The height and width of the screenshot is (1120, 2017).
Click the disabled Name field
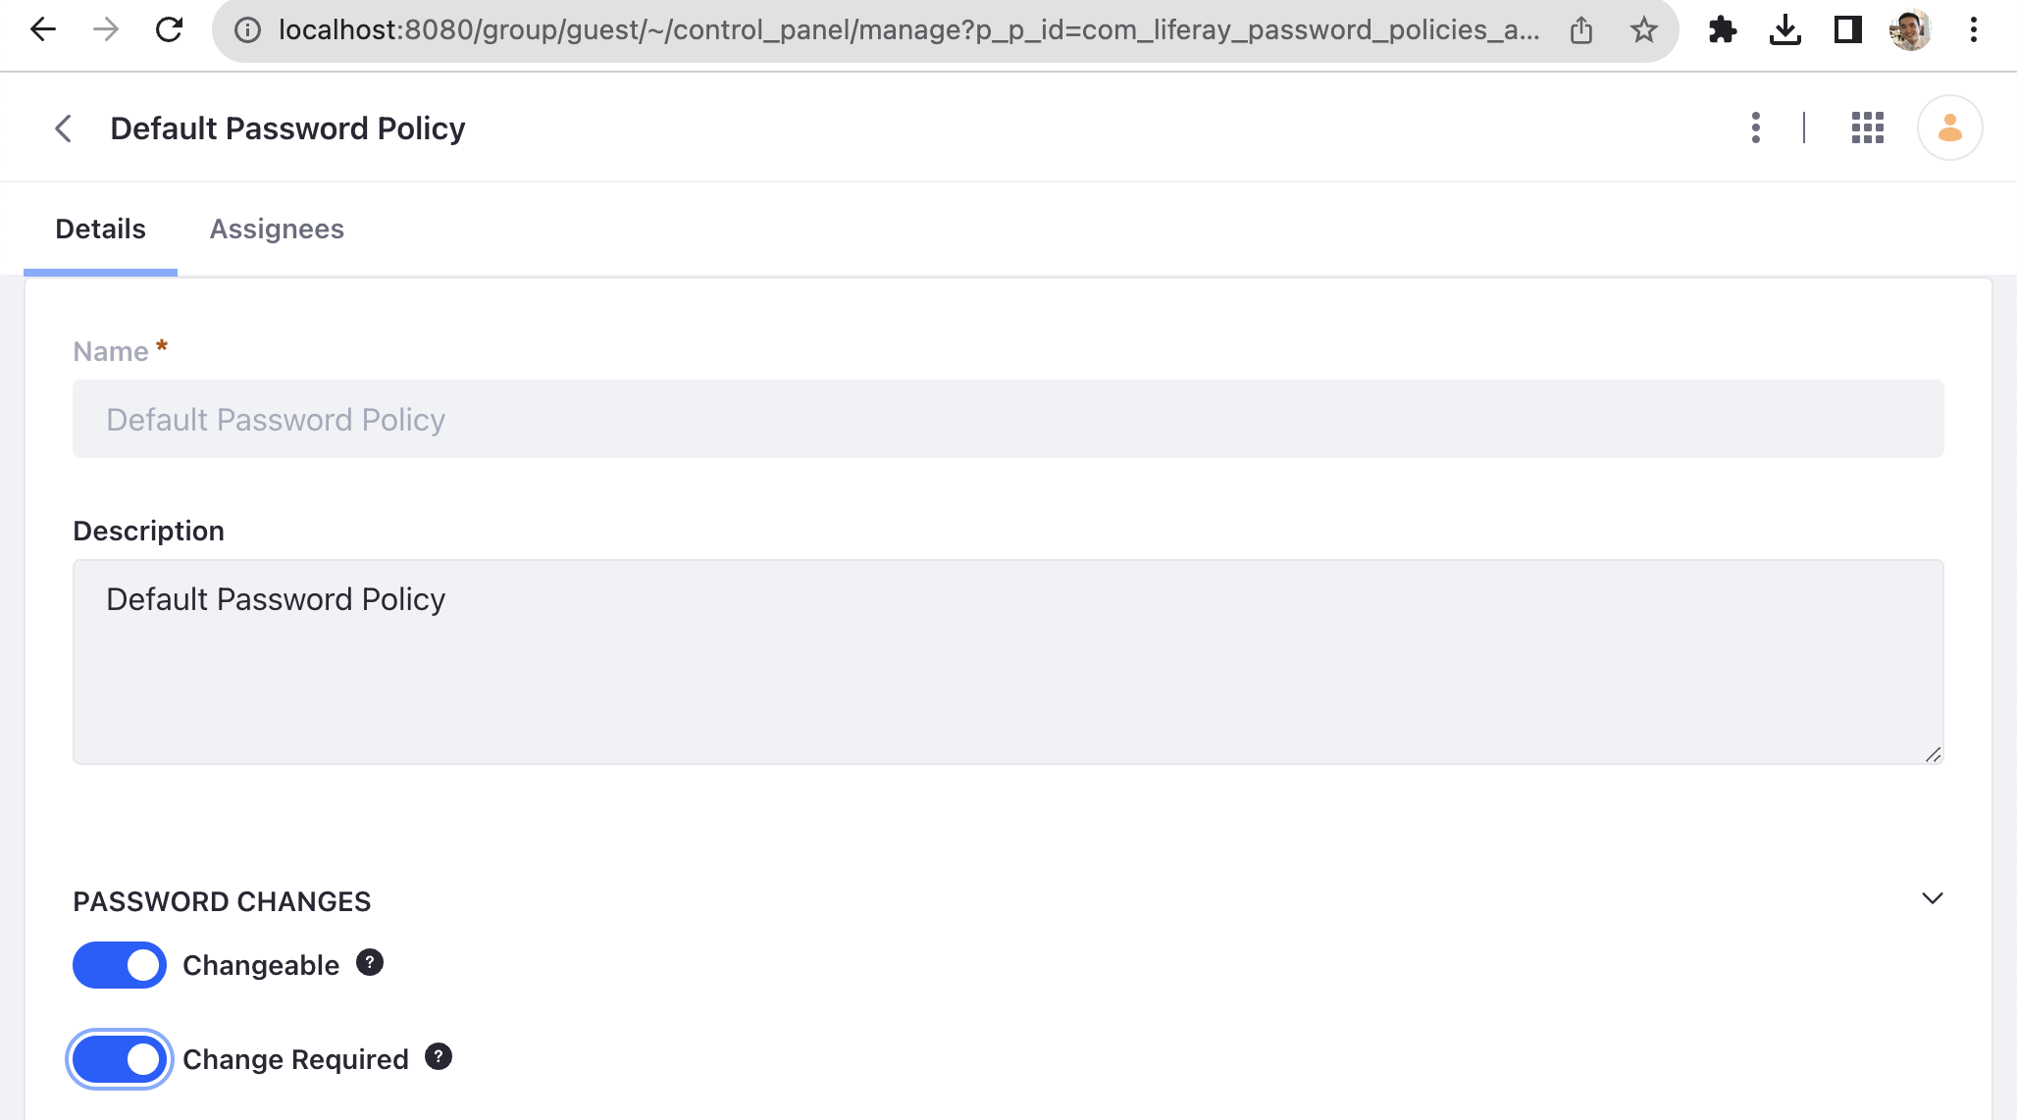pyautogui.click(x=1008, y=419)
